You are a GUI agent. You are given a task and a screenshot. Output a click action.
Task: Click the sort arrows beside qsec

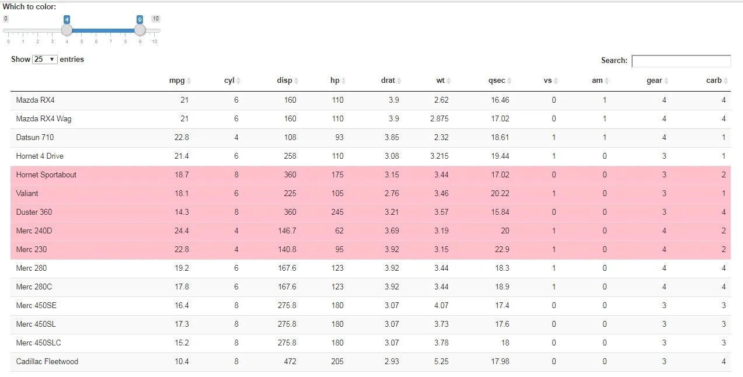pos(509,81)
